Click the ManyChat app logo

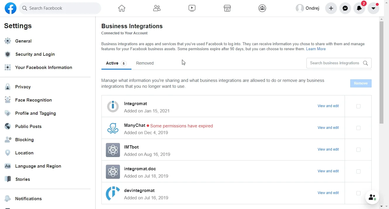113,128
